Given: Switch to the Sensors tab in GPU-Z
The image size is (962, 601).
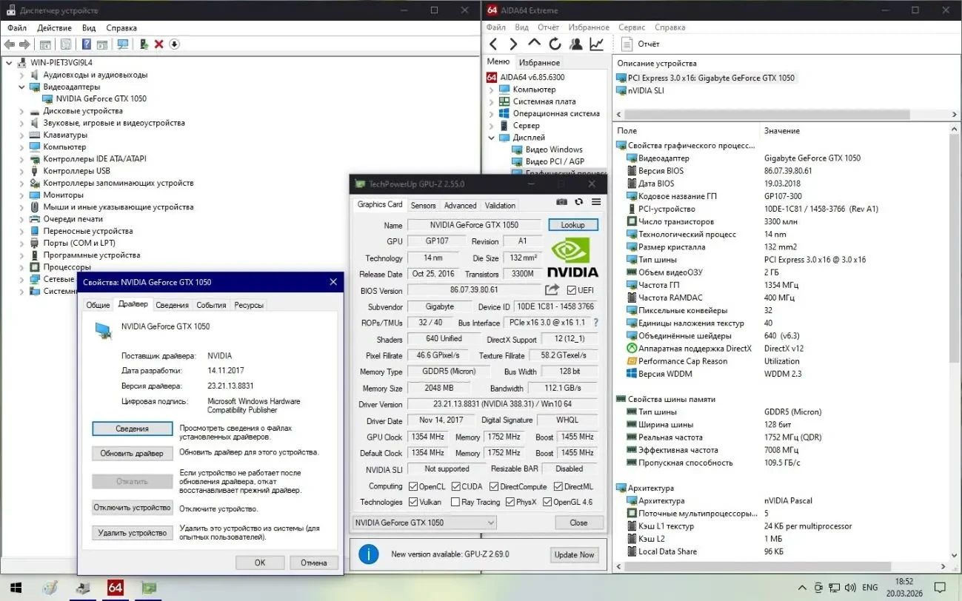Looking at the screenshot, I should coord(423,206).
